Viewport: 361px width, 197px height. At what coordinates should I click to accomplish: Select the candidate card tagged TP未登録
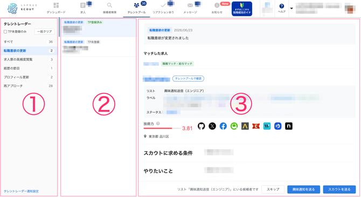click(98, 47)
